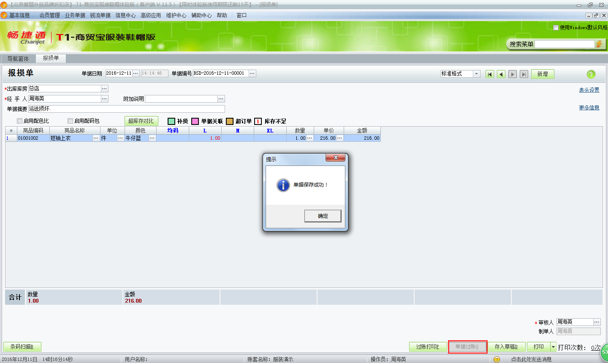This screenshot has width=608, height=363.
Task: Open the 单据编号 (...) selector icon
Action: (252, 73)
